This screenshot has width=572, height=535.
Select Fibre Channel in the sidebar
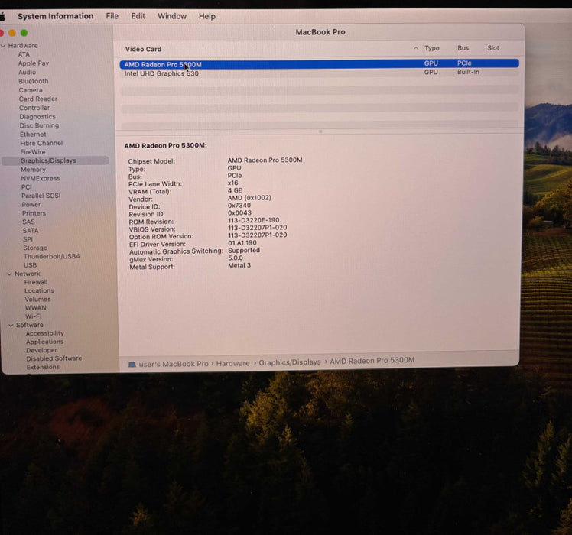tap(41, 144)
